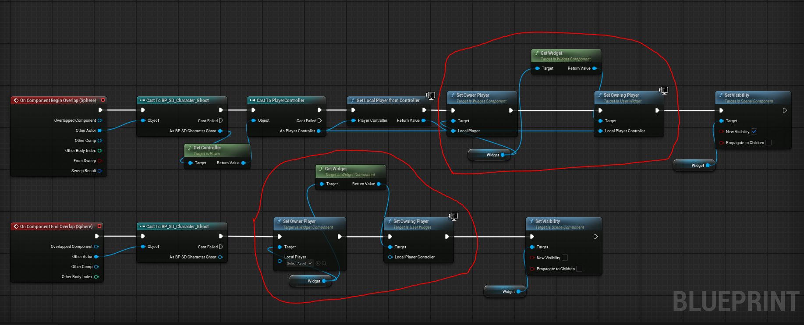Select the Get Local Player from Controller node title
The width and height of the screenshot is (804, 325).
pos(388,100)
